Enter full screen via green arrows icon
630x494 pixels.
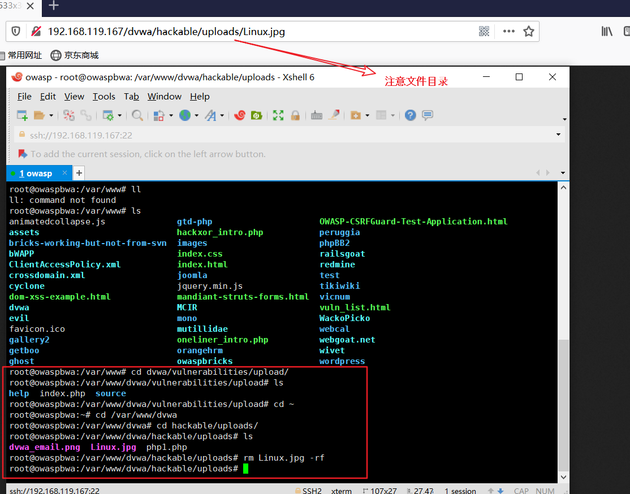point(278,115)
